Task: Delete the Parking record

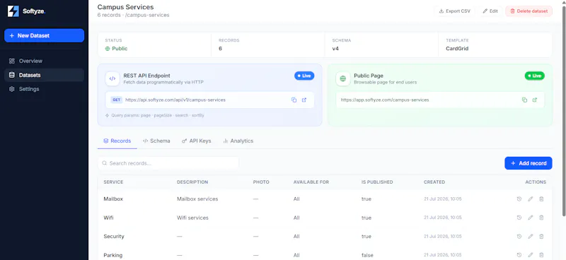Action: (x=541, y=255)
